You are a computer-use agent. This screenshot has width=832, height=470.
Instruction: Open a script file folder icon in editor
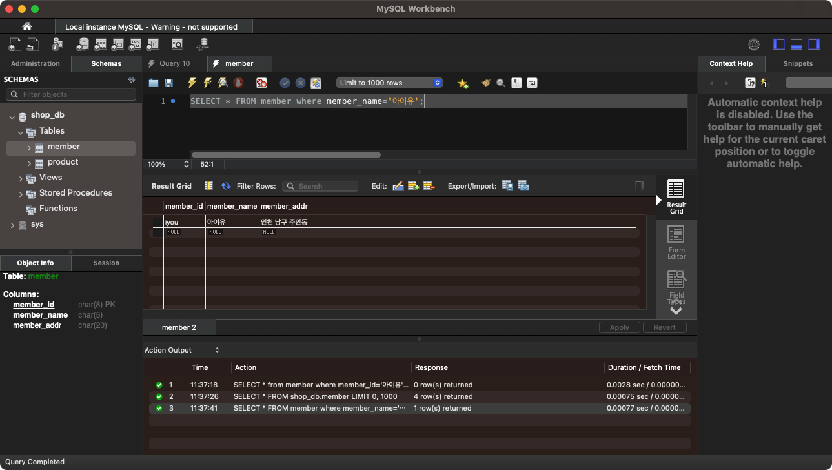(154, 83)
